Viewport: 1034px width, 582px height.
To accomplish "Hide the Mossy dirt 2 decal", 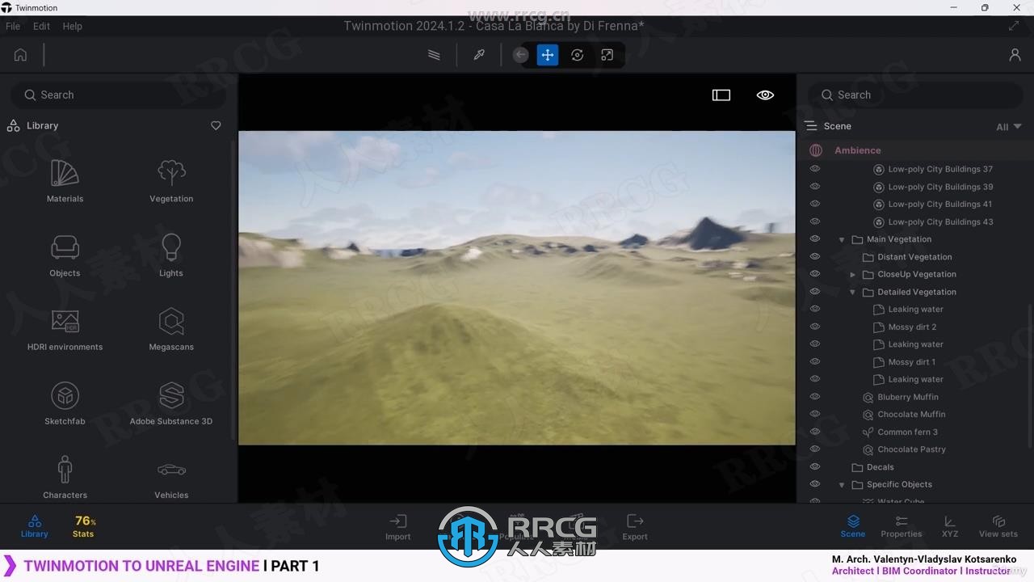I will [815, 327].
